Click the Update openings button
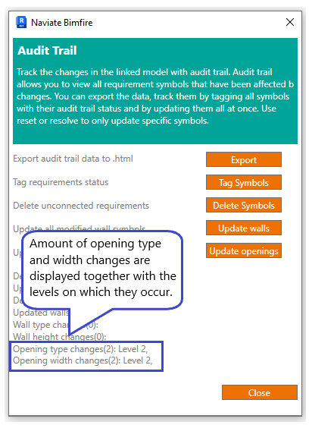The width and height of the screenshot is (312, 428). [x=244, y=250]
